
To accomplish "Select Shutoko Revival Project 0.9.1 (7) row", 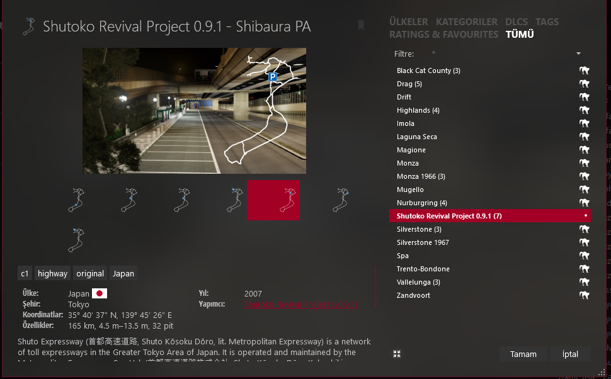I will pos(490,216).
